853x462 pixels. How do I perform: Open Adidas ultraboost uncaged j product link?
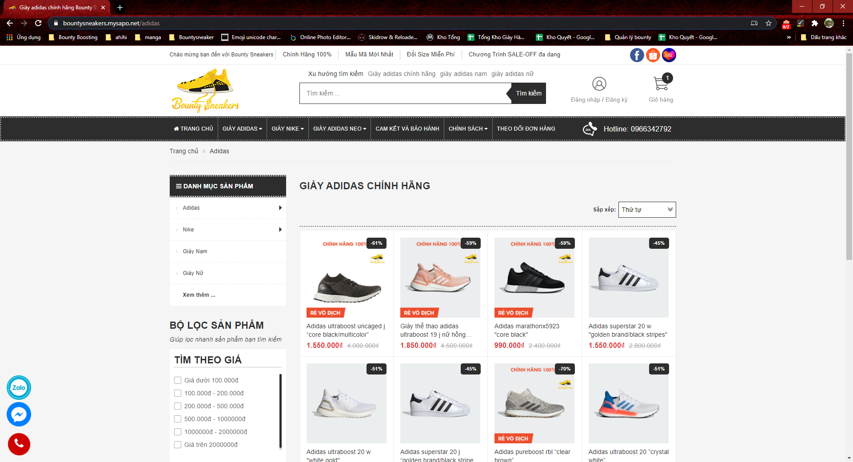pos(346,330)
